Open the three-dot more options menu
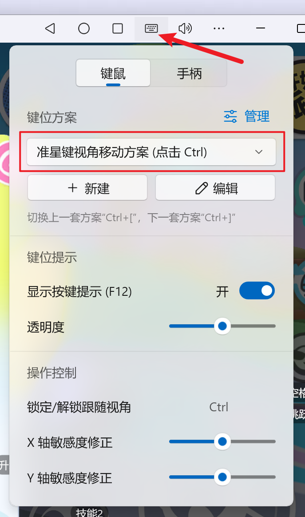Viewport: 305px width, 517px height. (219, 29)
